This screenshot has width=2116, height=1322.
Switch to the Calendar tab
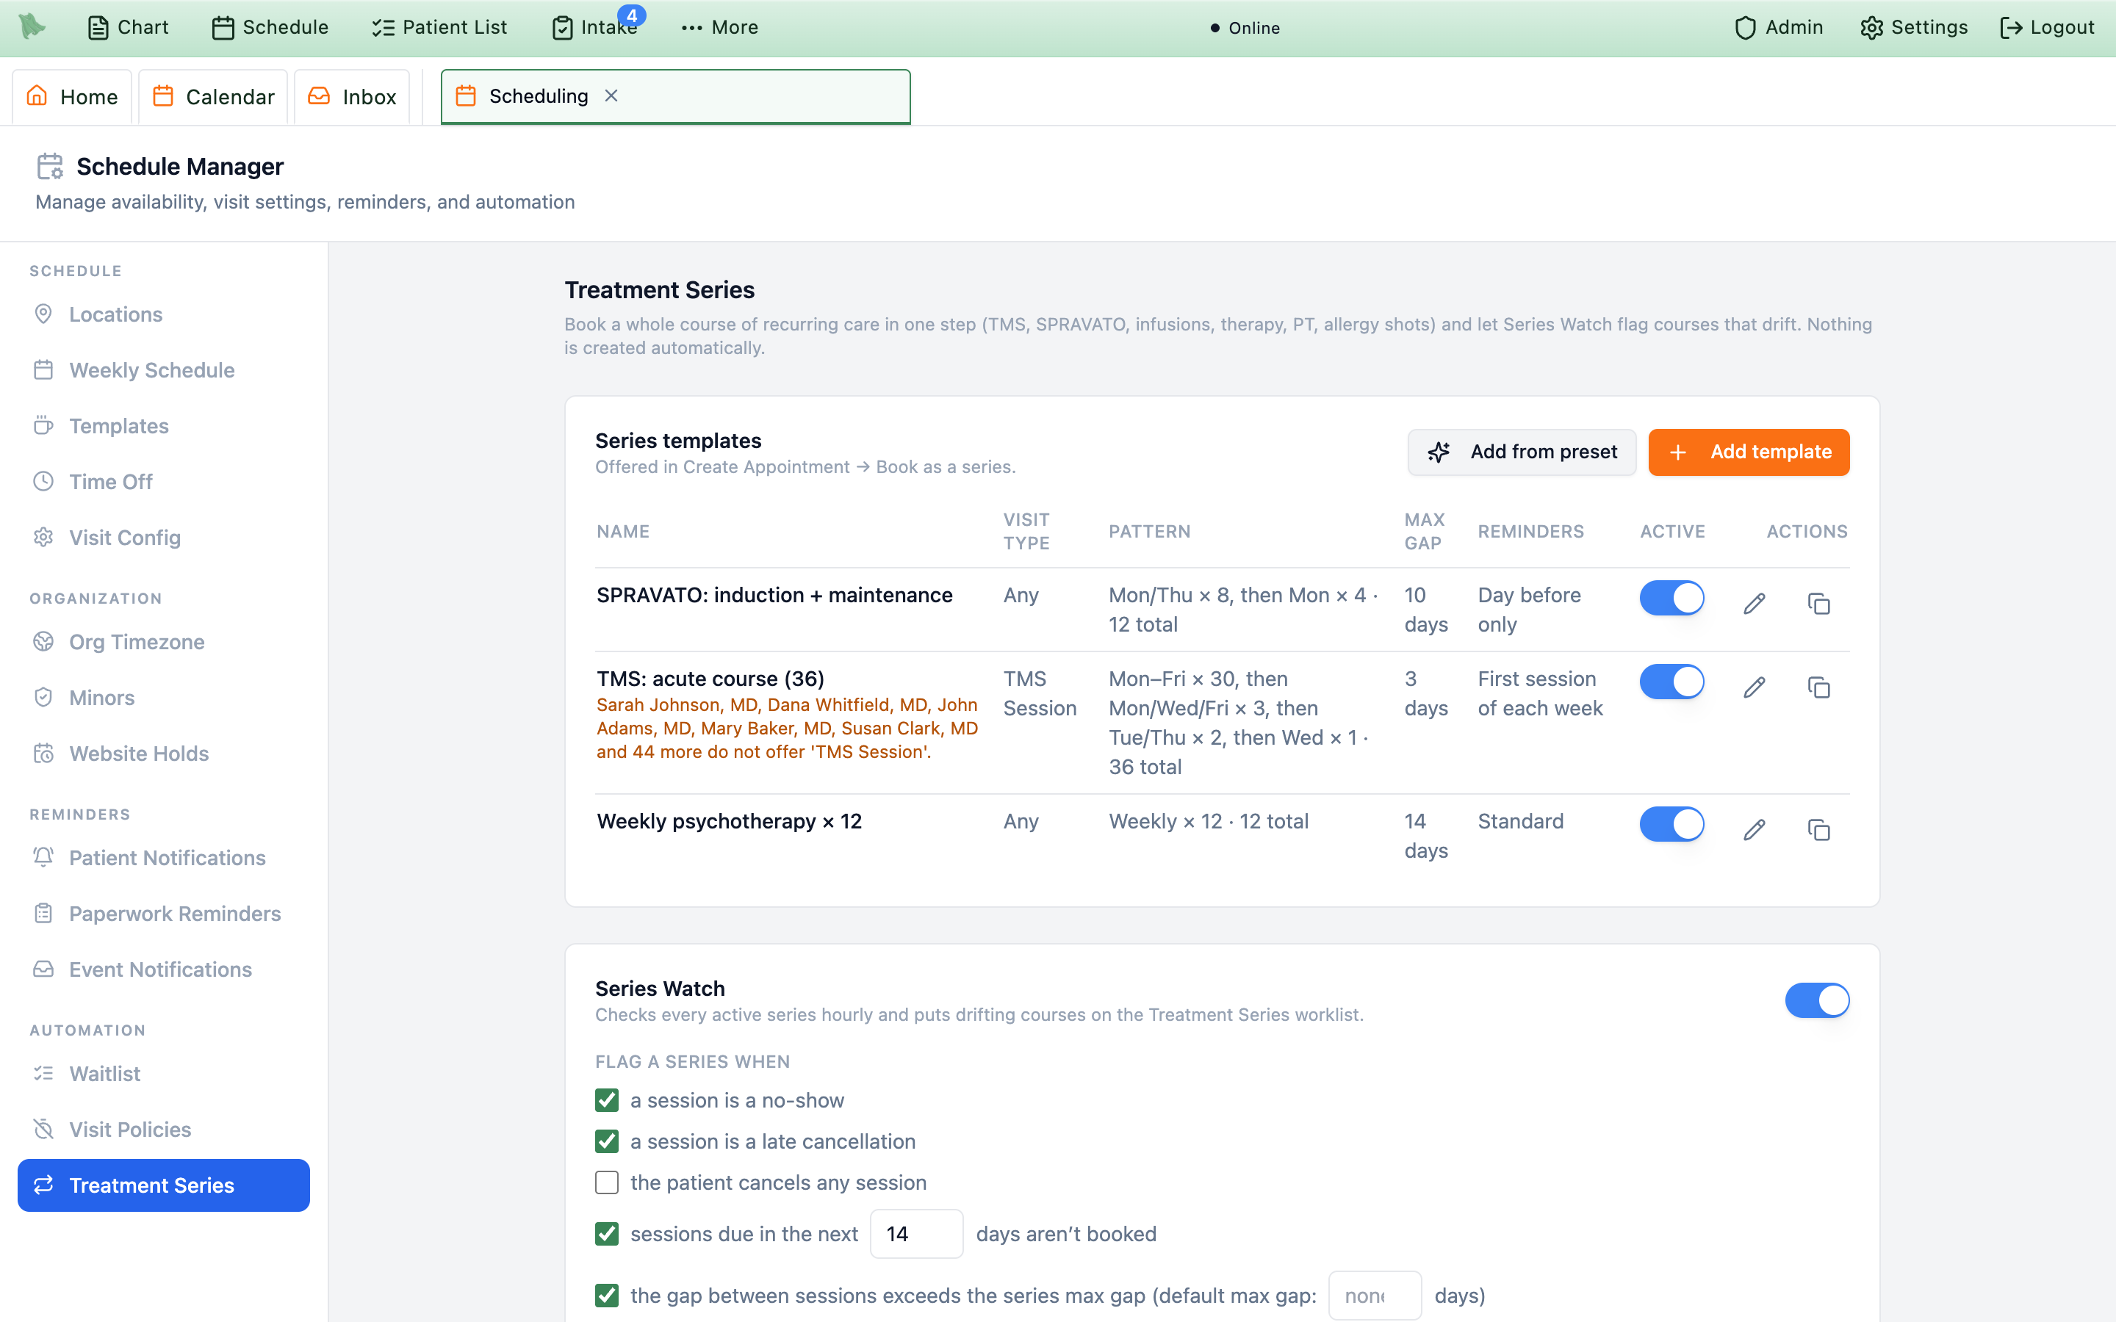213,96
